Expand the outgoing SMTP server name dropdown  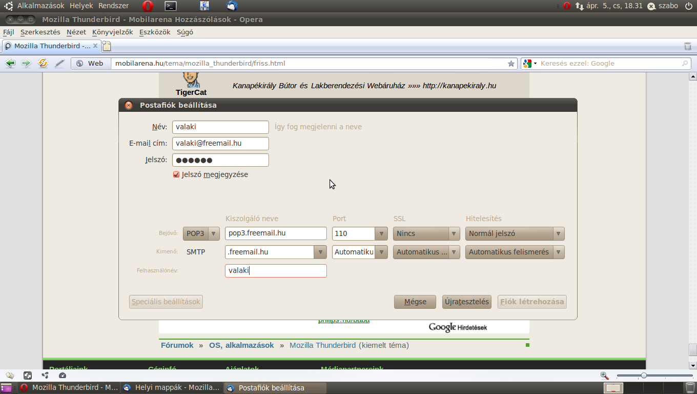[320, 252]
